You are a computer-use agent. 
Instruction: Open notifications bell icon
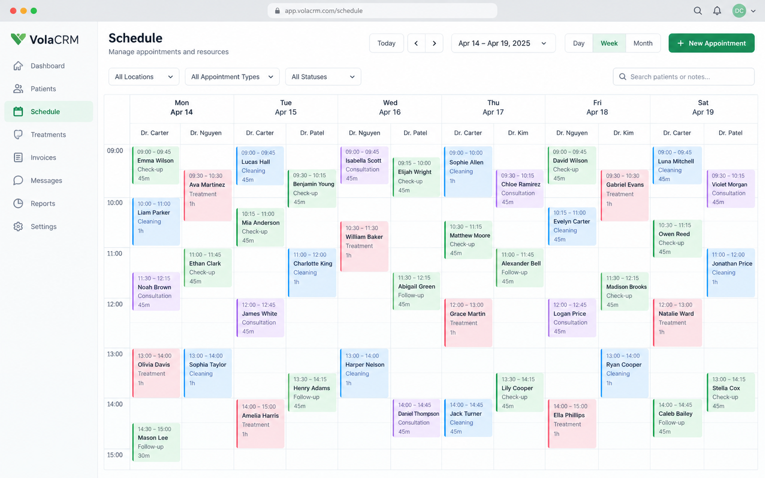point(717,11)
